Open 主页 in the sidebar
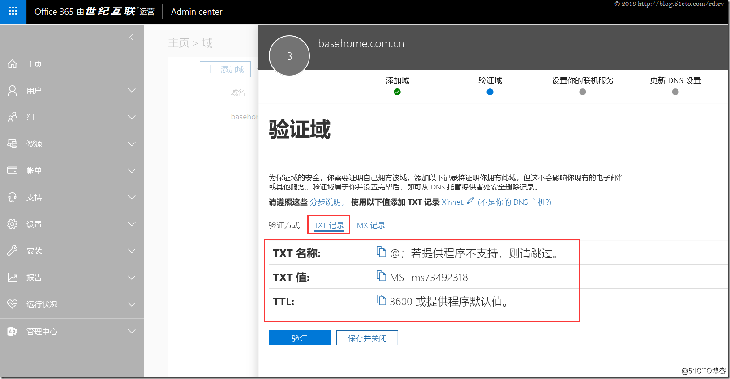The width and height of the screenshot is (730, 379). pyautogui.click(x=72, y=64)
